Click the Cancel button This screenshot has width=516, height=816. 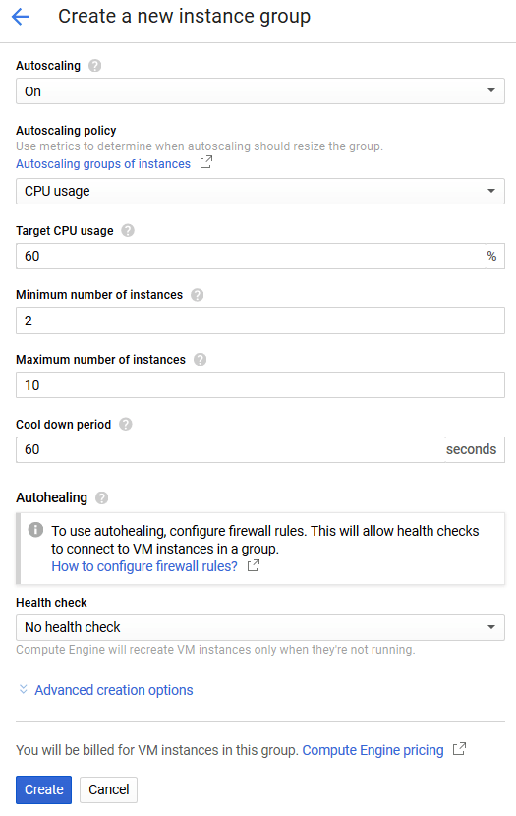(109, 789)
